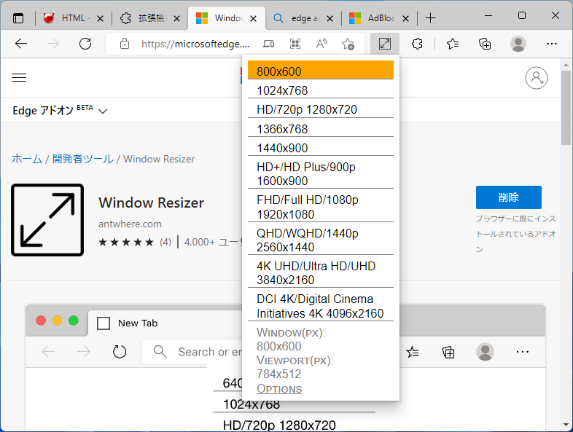The height and width of the screenshot is (432, 573).
Task: Open the Extensions puzzle icon
Action: (x=417, y=44)
